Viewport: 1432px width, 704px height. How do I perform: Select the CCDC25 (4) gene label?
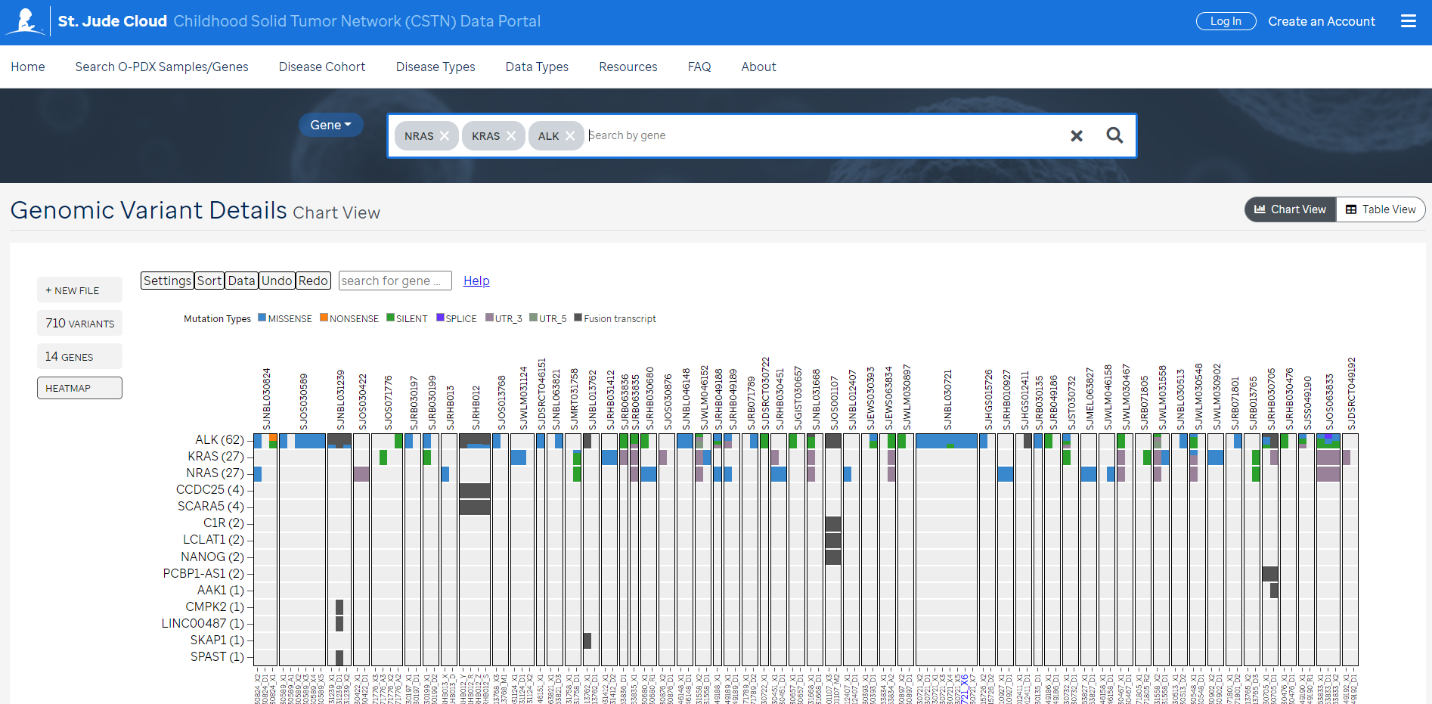(x=210, y=490)
